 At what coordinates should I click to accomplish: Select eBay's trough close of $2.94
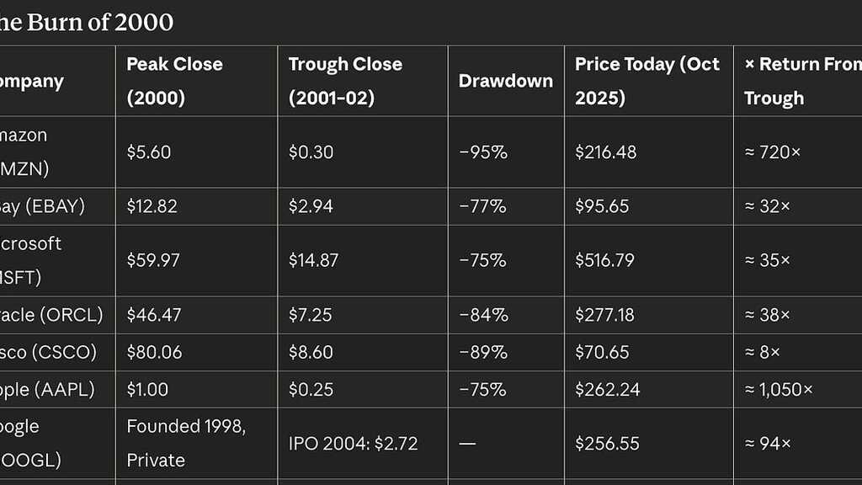pyautogui.click(x=311, y=206)
